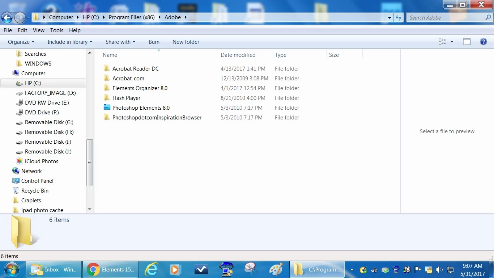Select the Acrobat_com folder icon
This screenshot has width=494, height=278.
[x=107, y=78]
